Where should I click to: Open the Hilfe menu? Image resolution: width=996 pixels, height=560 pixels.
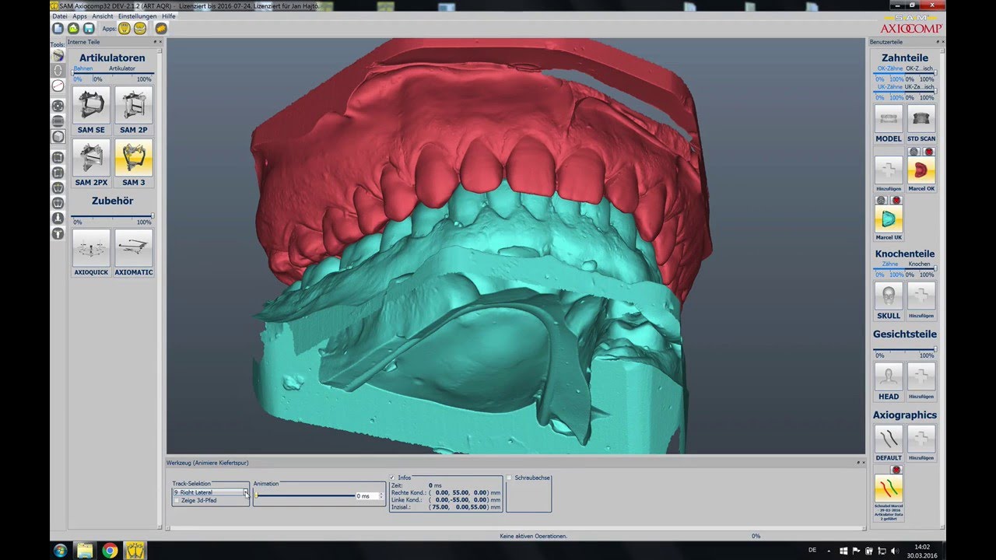169,16
